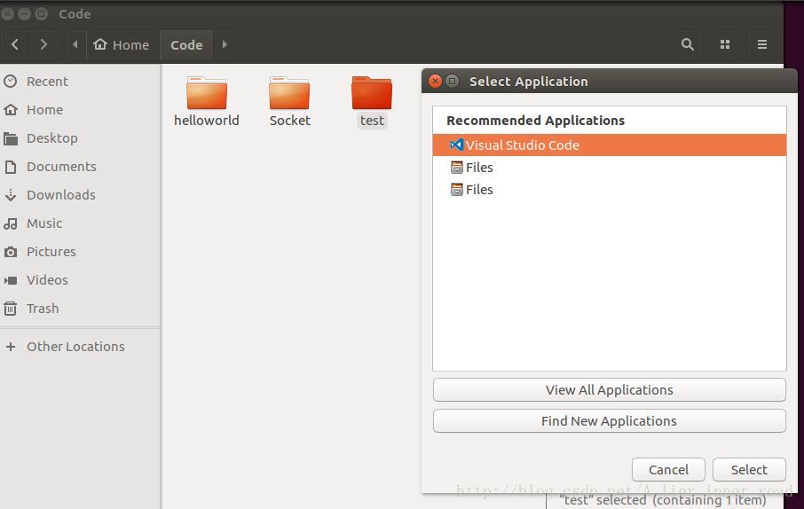The height and width of the screenshot is (509, 804).
Task: Click the Select Application dialog maximize button
Action: [453, 81]
